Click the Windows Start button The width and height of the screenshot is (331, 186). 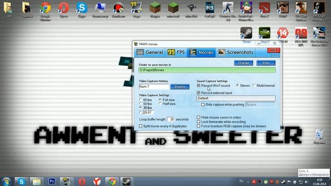tap(6, 181)
